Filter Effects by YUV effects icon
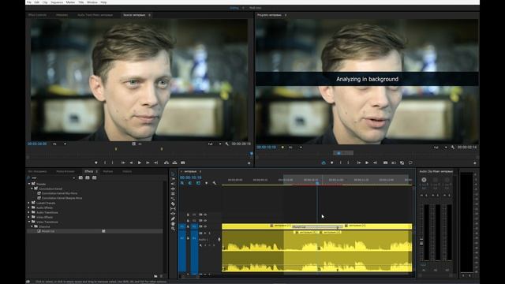This screenshot has height=284, width=505. coord(95,177)
